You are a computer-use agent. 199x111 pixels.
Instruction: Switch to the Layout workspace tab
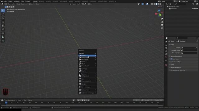pos(35,2)
